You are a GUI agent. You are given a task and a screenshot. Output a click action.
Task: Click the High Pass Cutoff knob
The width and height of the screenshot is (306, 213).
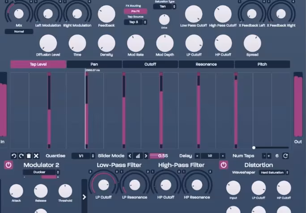pyautogui.click(x=223, y=14)
